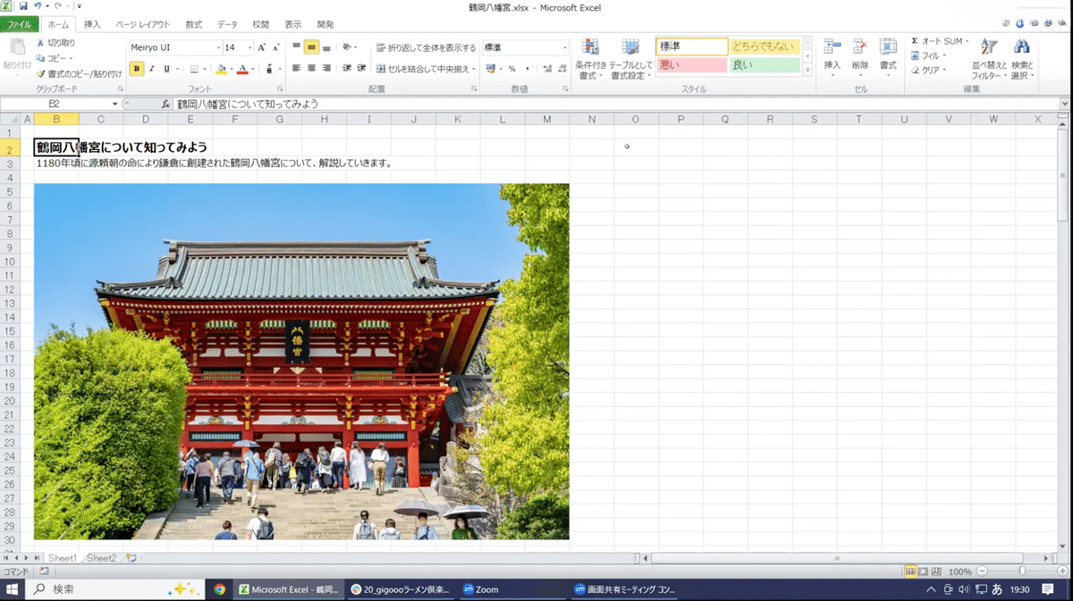Expand the Meiryo UI font name dropdown
Image resolution: width=1073 pixels, height=601 pixels.
pyautogui.click(x=218, y=47)
